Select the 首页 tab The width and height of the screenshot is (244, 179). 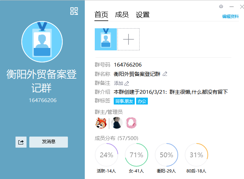pos(101,15)
